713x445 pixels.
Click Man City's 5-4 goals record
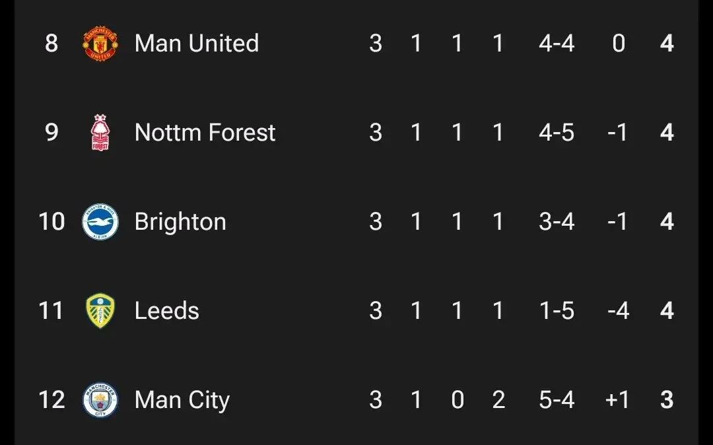556,400
